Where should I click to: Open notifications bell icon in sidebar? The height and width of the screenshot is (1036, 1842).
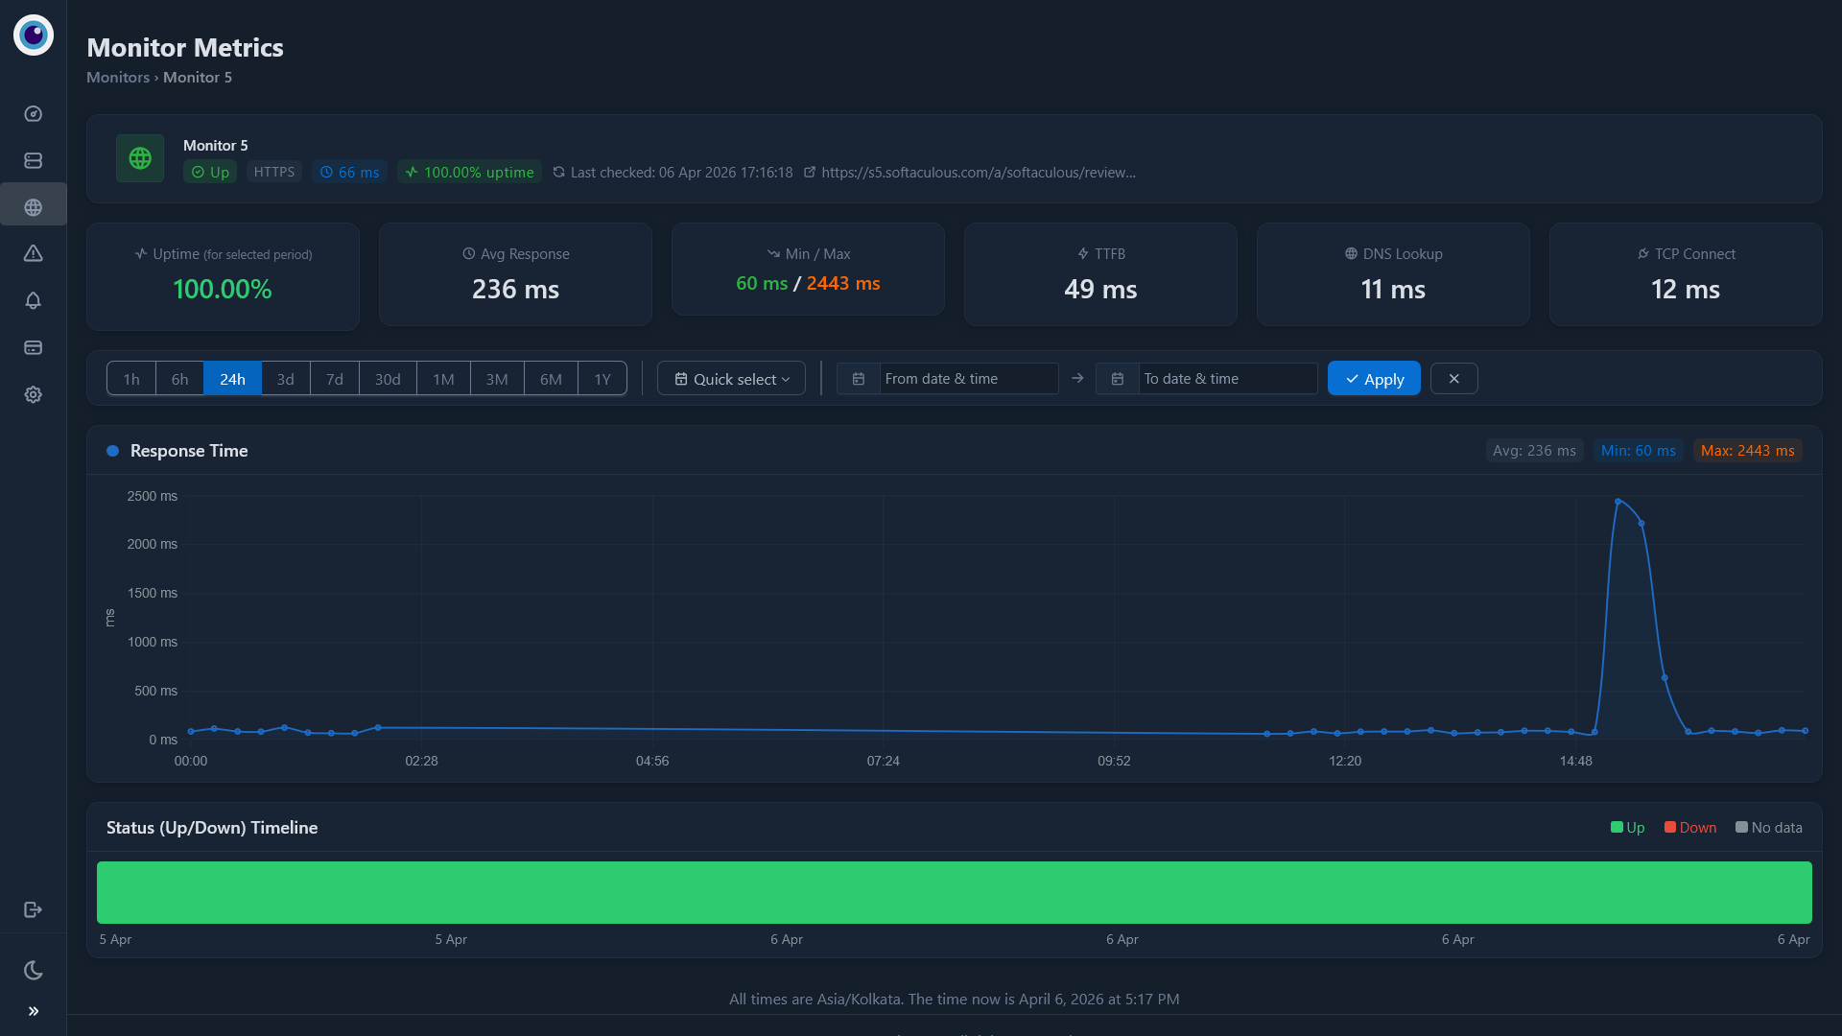(x=33, y=300)
